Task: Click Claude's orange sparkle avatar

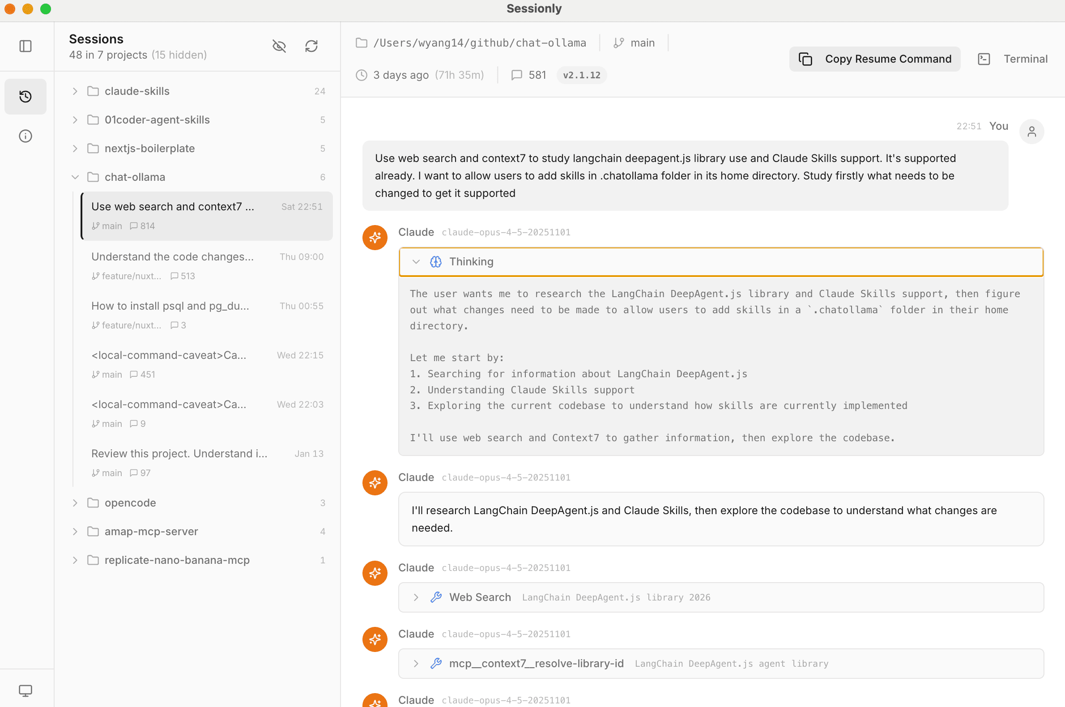Action: [x=374, y=238]
